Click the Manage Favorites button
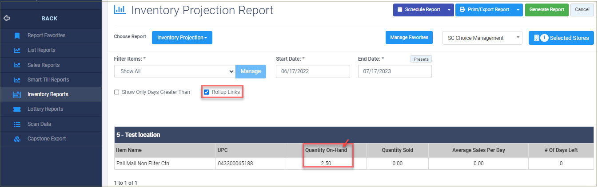The width and height of the screenshot is (598, 187). (409, 38)
